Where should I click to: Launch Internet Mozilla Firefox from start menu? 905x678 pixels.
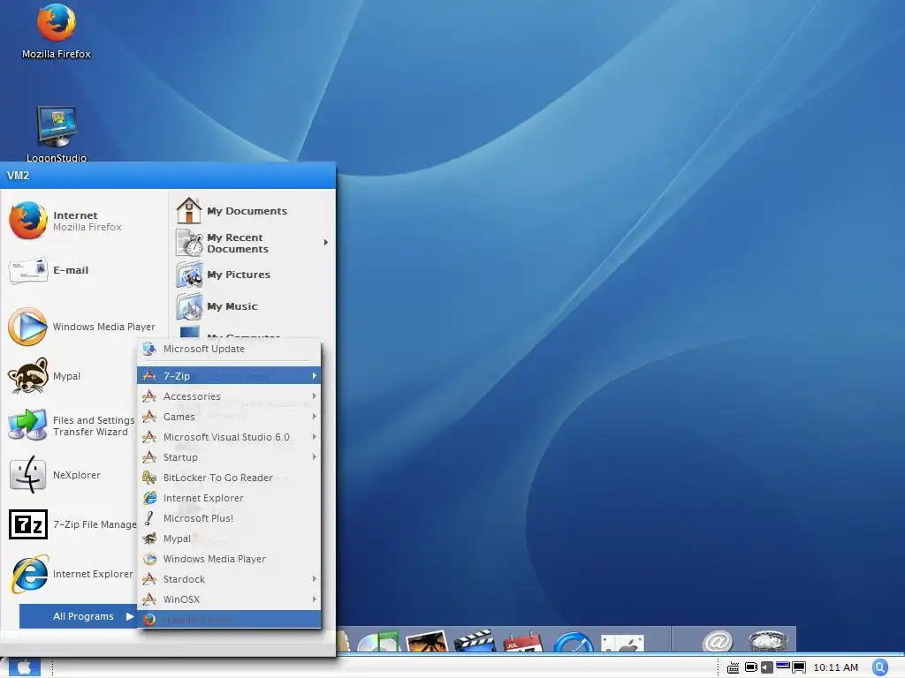click(84, 221)
